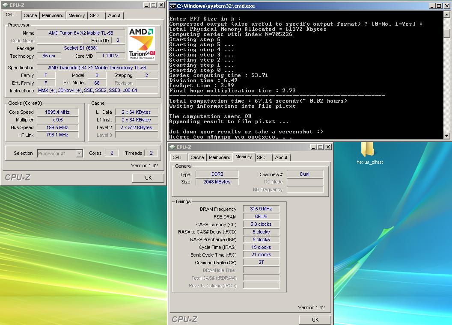
Task: Click CAS# Latency value 5.0 clocks
Action: (x=261, y=224)
